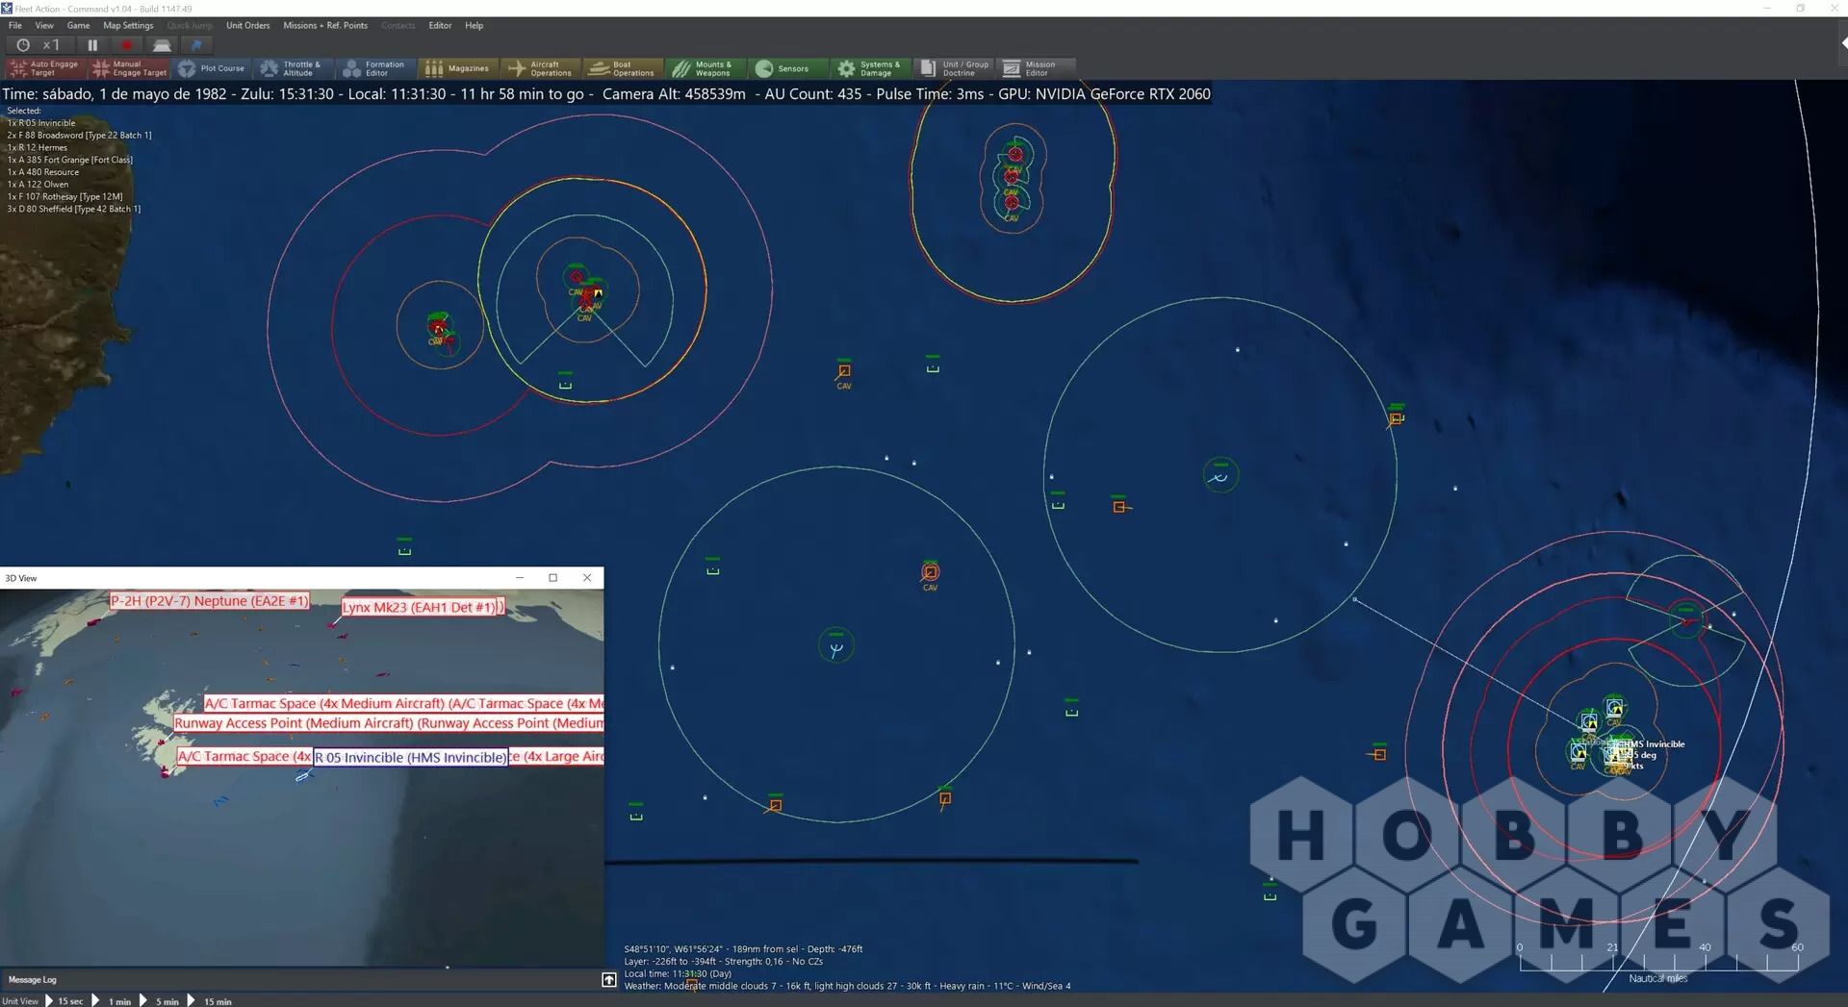Open the Sensors panel
Image resolution: width=1848 pixels, height=1007 pixels.
pyautogui.click(x=788, y=68)
